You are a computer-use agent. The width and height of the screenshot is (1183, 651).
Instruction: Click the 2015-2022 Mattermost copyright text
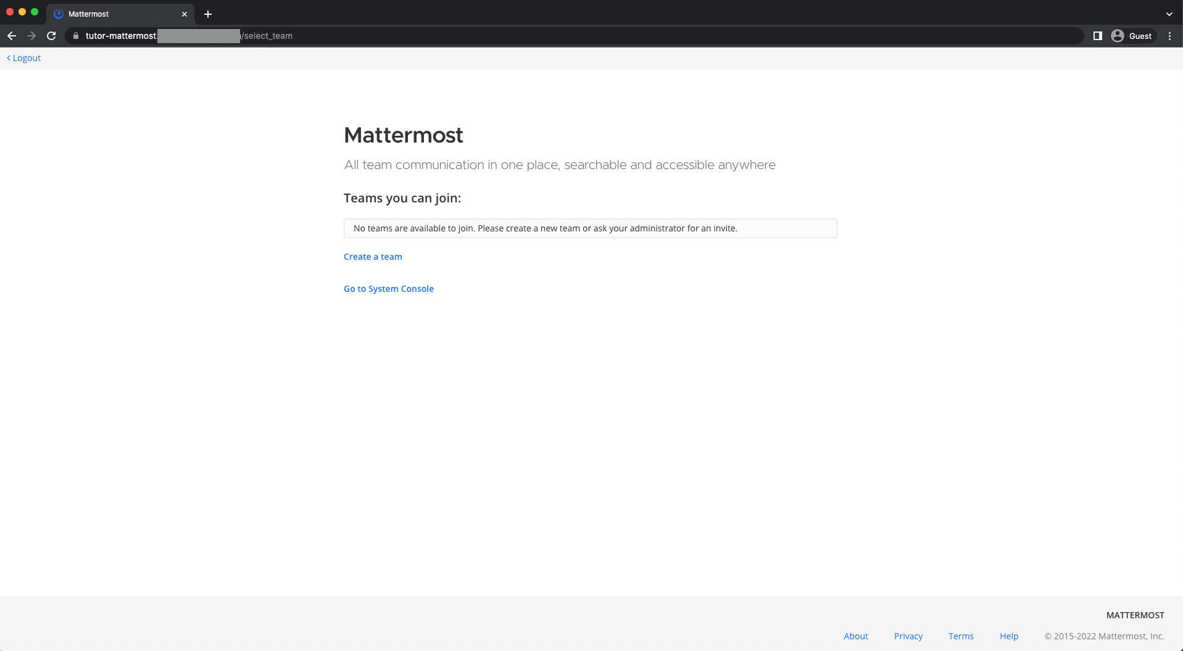tap(1104, 636)
